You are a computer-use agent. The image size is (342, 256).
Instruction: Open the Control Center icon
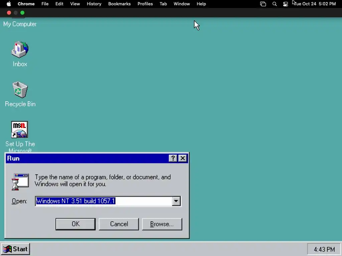pos(286,4)
